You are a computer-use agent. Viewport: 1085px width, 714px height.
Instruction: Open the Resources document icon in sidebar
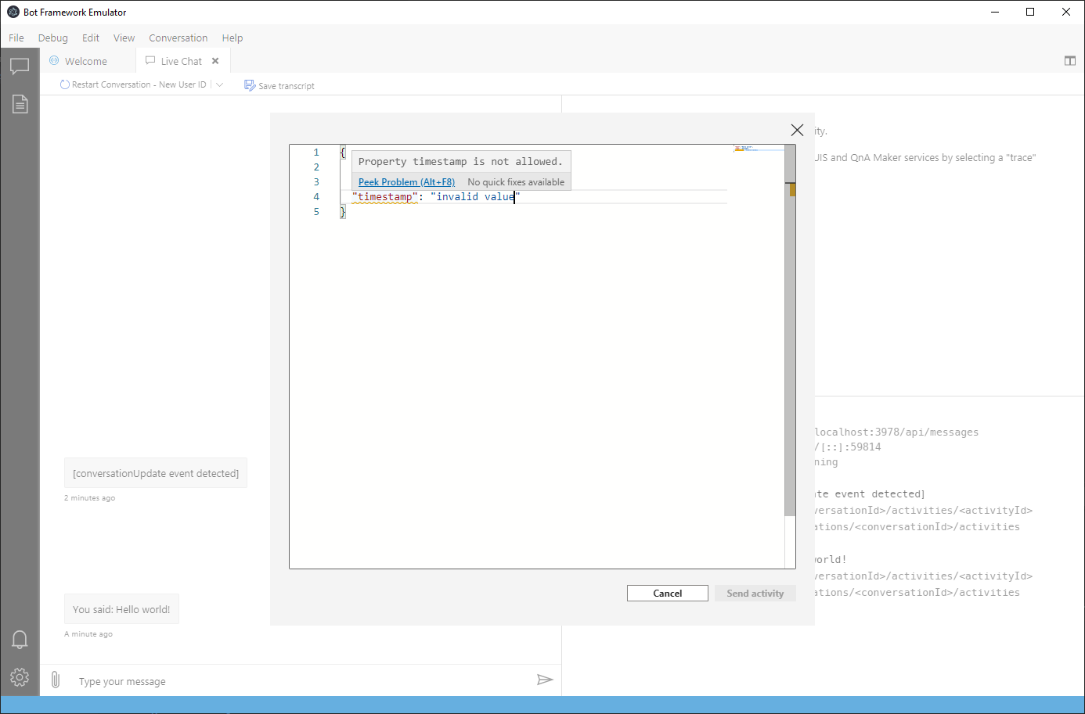pyautogui.click(x=20, y=104)
